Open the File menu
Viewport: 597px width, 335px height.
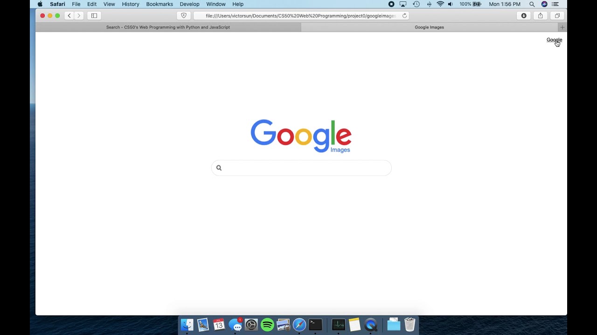click(x=76, y=4)
